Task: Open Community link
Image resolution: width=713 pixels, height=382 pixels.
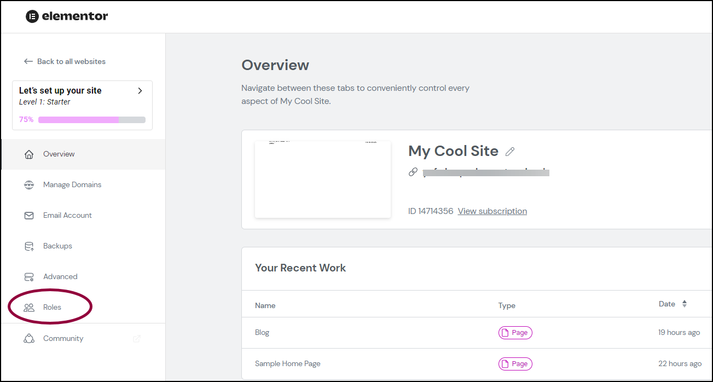Action: (x=83, y=339)
